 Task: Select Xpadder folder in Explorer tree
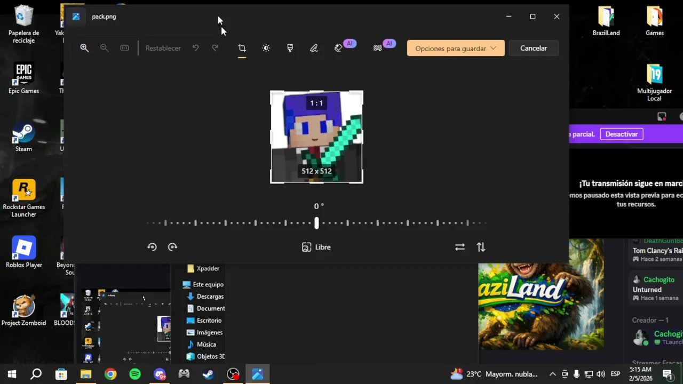pos(203,268)
